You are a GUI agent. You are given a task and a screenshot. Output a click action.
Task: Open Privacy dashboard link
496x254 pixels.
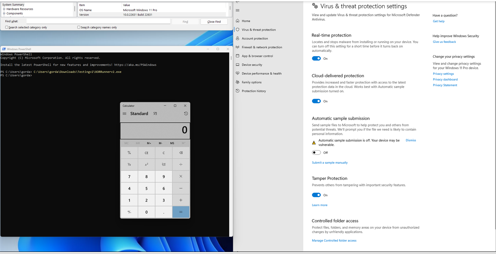click(445, 79)
